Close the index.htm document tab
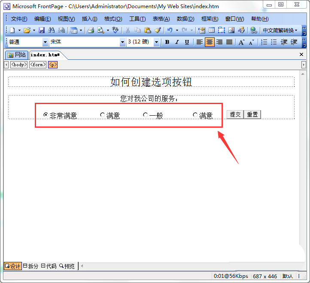The image size is (310, 283). (301, 55)
